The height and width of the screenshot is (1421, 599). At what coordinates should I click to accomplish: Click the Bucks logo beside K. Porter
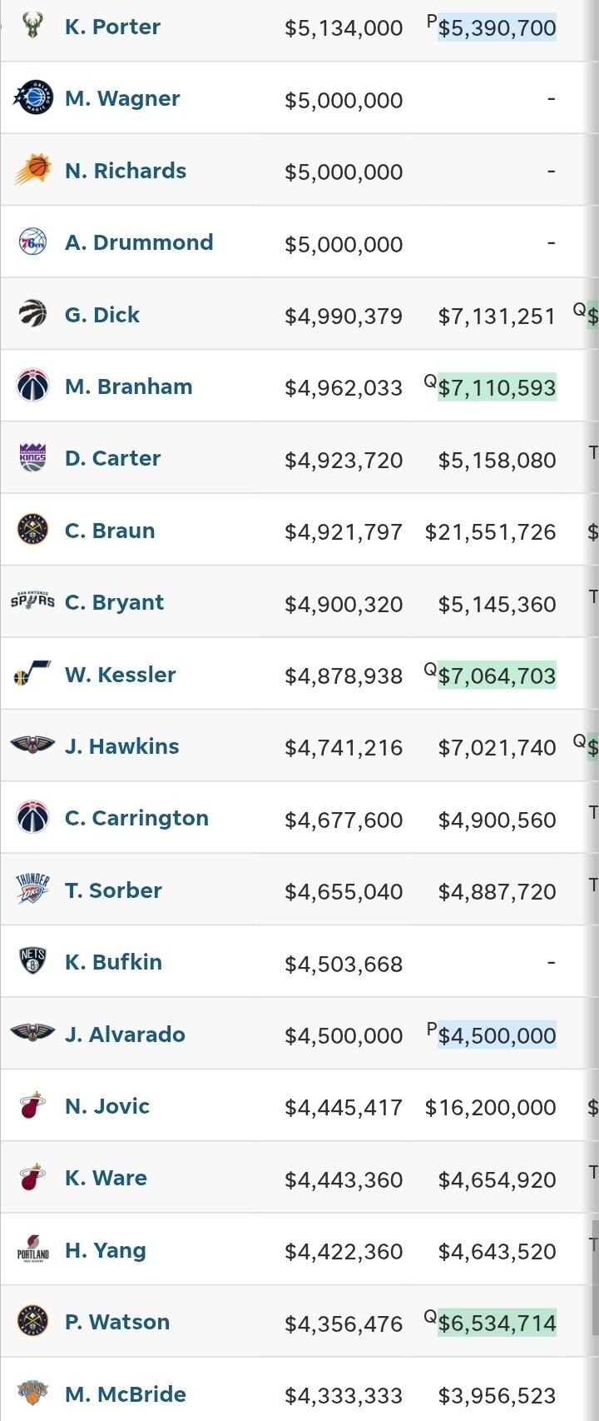click(32, 27)
